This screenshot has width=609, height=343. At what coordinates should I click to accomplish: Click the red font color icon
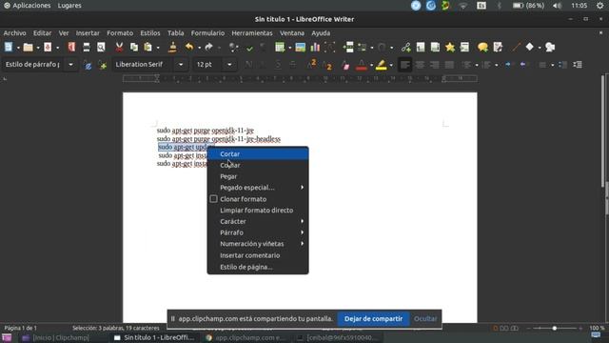point(362,65)
